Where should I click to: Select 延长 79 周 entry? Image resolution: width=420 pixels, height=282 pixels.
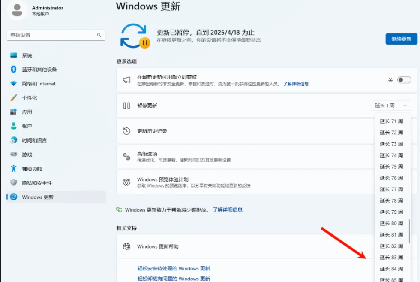pyautogui.click(x=391, y=212)
